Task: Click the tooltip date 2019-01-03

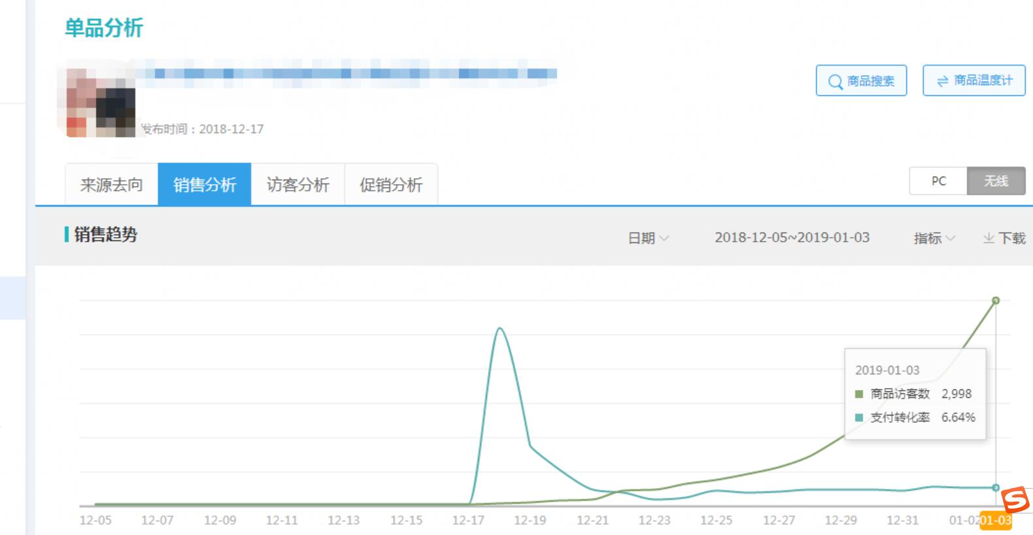Action: tap(887, 370)
